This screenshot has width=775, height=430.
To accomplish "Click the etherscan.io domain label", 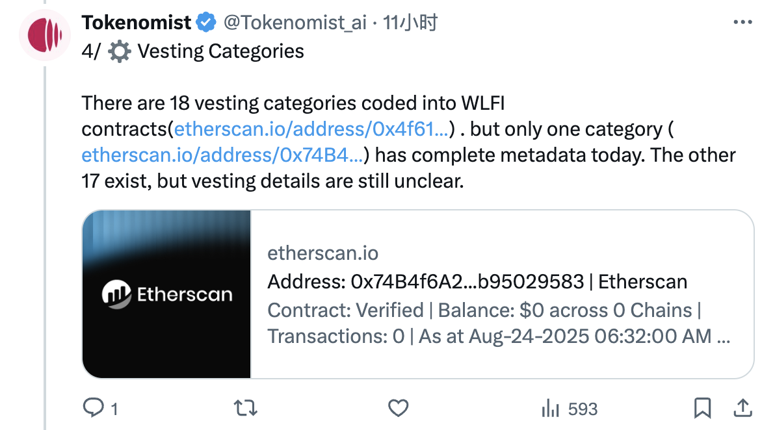I will 323,253.
